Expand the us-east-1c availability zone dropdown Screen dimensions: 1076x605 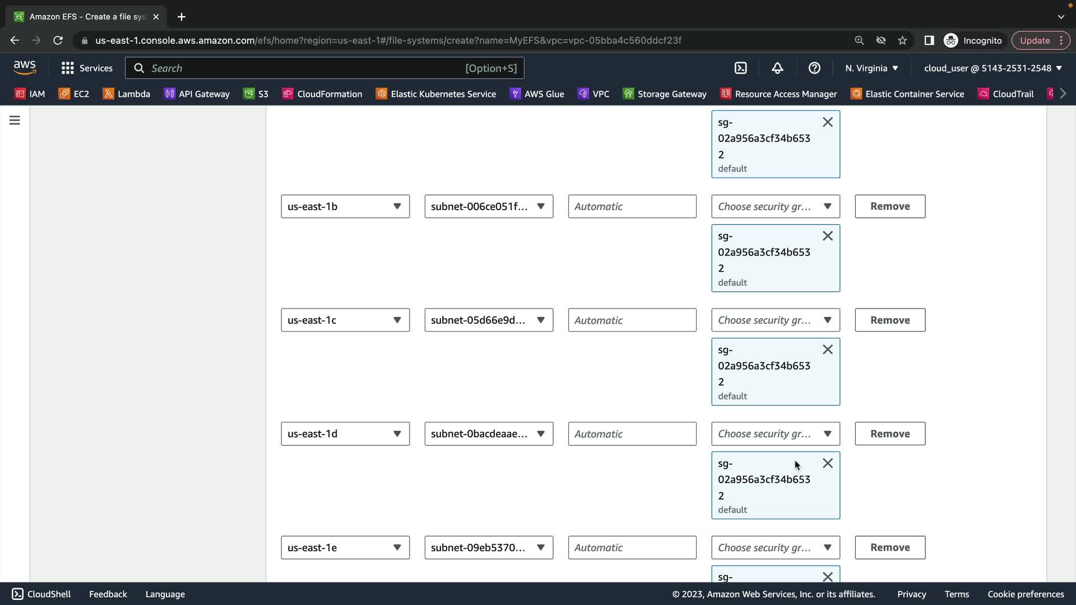pos(345,320)
